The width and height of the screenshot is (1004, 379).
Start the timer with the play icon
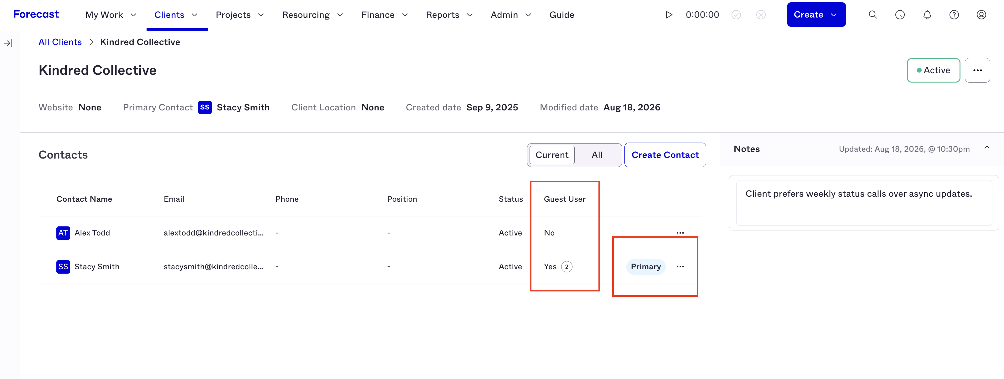tap(669, 15)
